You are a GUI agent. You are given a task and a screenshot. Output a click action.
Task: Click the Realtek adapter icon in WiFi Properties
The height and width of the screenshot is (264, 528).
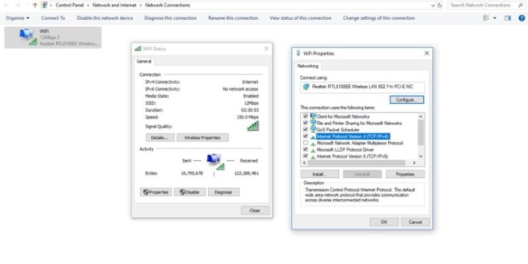pyautogui.click(x=306, y=87)
